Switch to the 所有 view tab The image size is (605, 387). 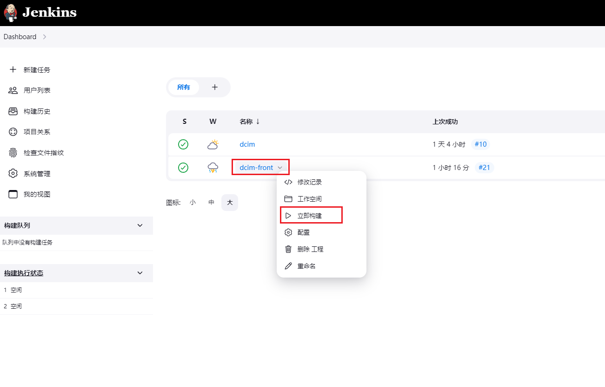point(184,87)
